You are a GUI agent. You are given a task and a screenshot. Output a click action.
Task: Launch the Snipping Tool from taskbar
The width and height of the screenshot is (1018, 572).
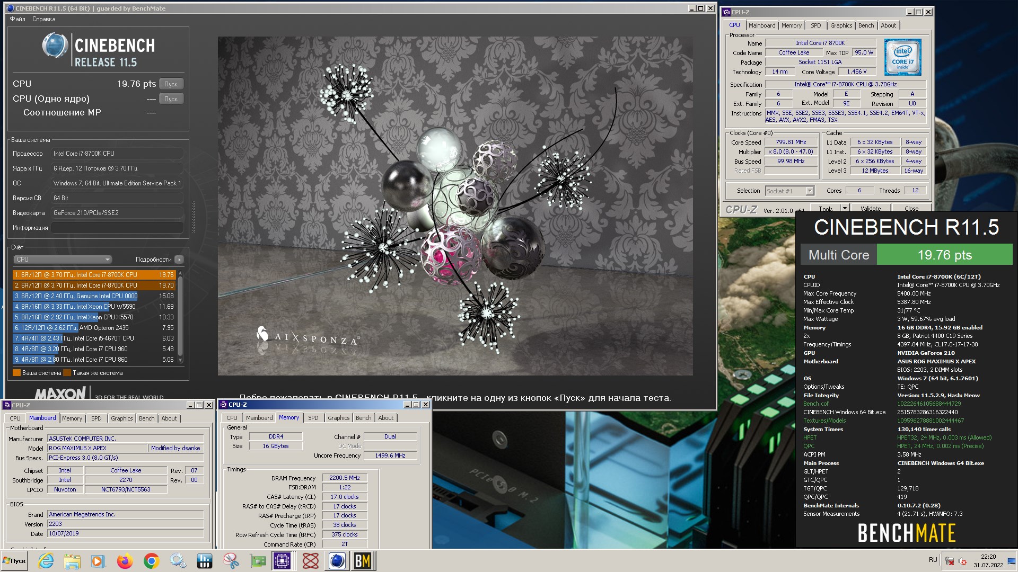coord(231,561)
